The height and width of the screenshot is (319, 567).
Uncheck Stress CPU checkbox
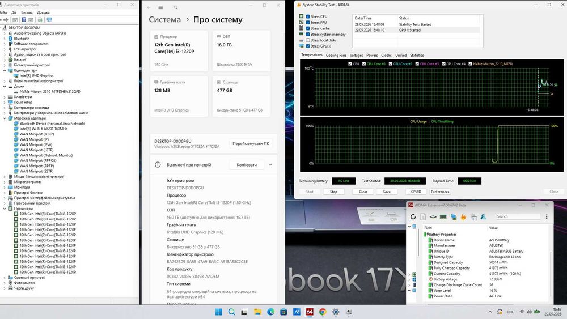pos(308,16)
